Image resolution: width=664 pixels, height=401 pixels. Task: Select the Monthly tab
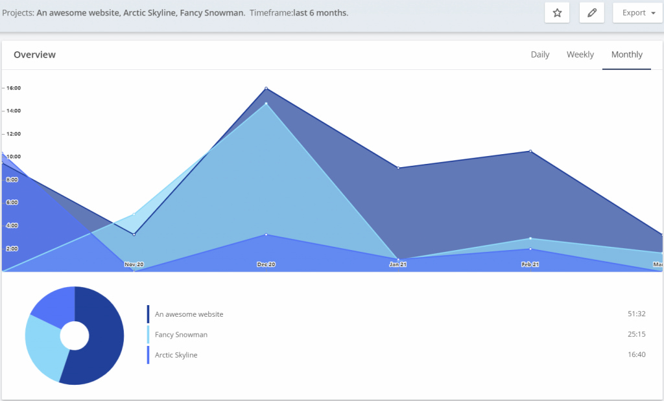[x=626, y=54]
